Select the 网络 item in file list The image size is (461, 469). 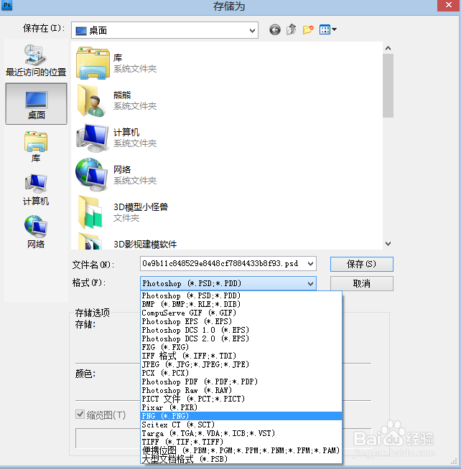pos(117,175)
